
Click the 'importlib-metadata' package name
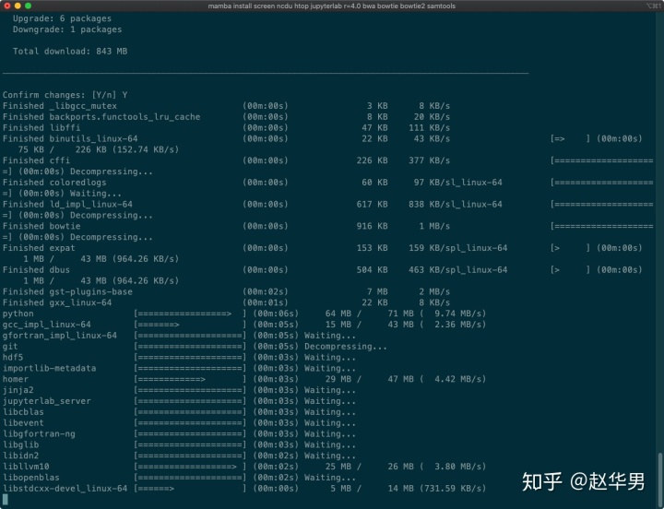50,369
